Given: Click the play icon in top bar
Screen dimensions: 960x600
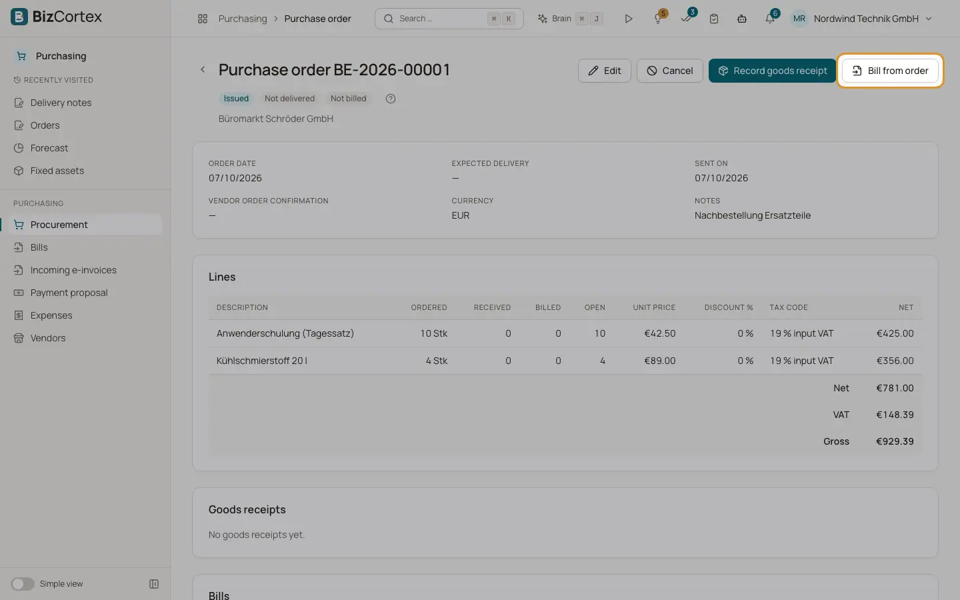Looking at the screenshot, I should pos(628,19).
